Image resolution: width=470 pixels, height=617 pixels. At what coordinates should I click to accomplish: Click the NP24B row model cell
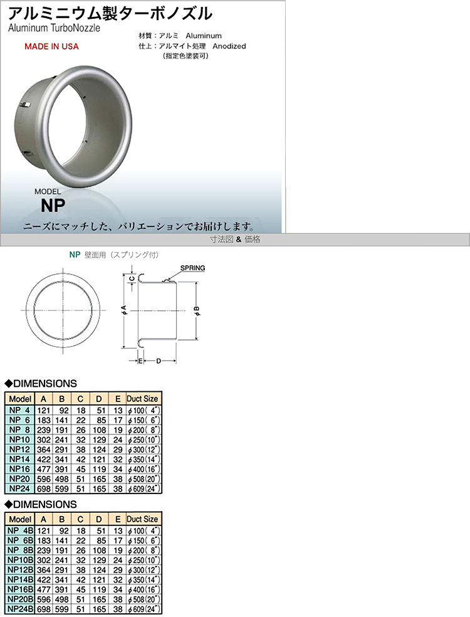[20, 609]
